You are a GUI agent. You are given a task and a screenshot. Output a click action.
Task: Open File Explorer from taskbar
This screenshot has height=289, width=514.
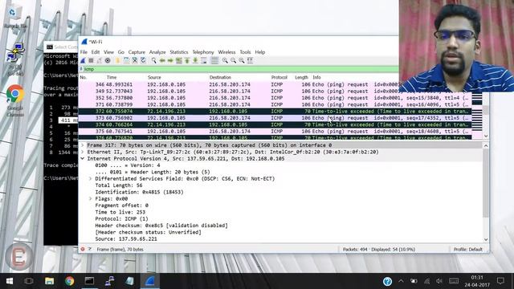(x=50, y=281)
